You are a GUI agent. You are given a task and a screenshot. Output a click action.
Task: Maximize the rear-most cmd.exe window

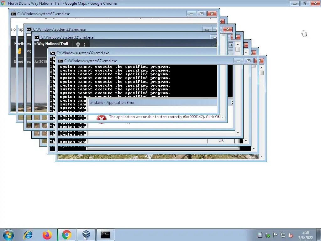point(202,14)
